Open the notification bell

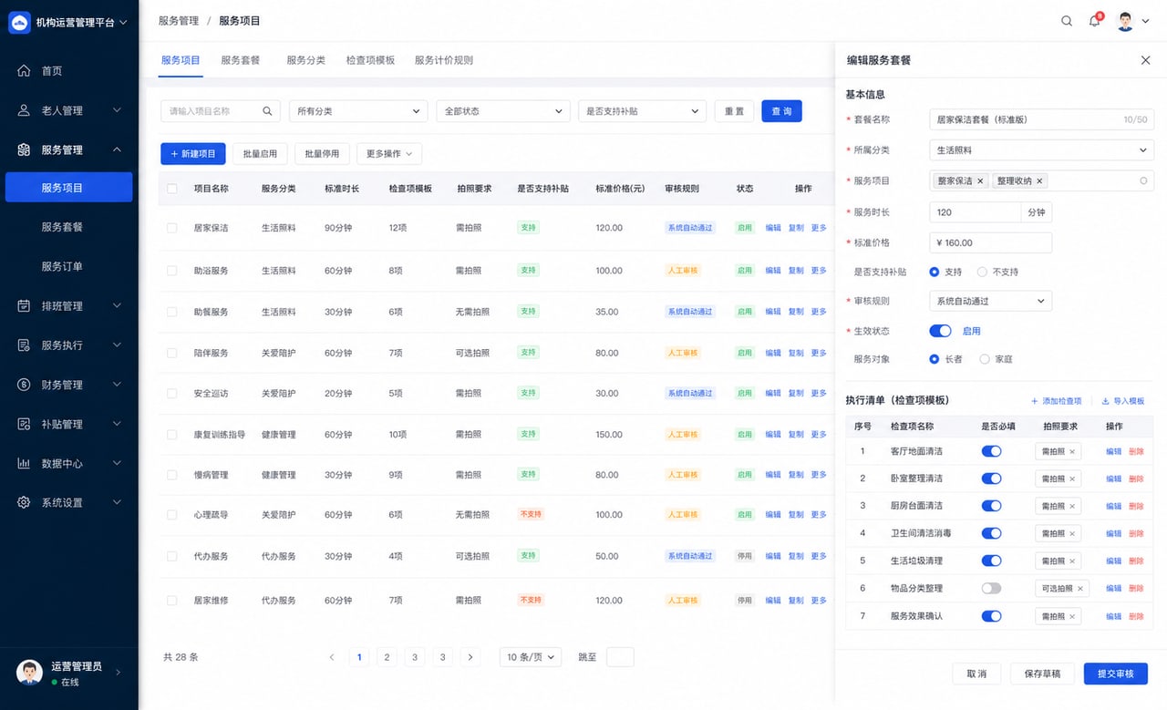tap(1095, 21)
